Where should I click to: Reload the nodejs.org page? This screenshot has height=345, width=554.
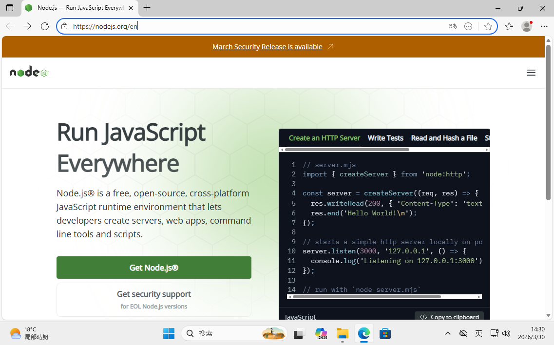[x=45, y=26]
